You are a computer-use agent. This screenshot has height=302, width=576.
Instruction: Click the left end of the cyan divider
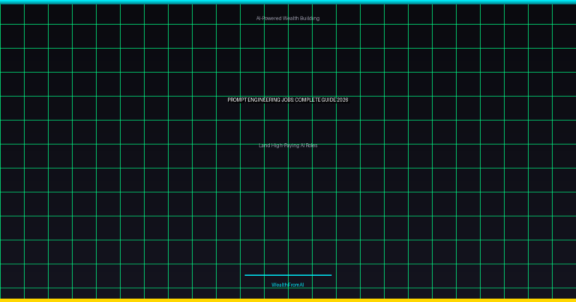coord(247,275)
